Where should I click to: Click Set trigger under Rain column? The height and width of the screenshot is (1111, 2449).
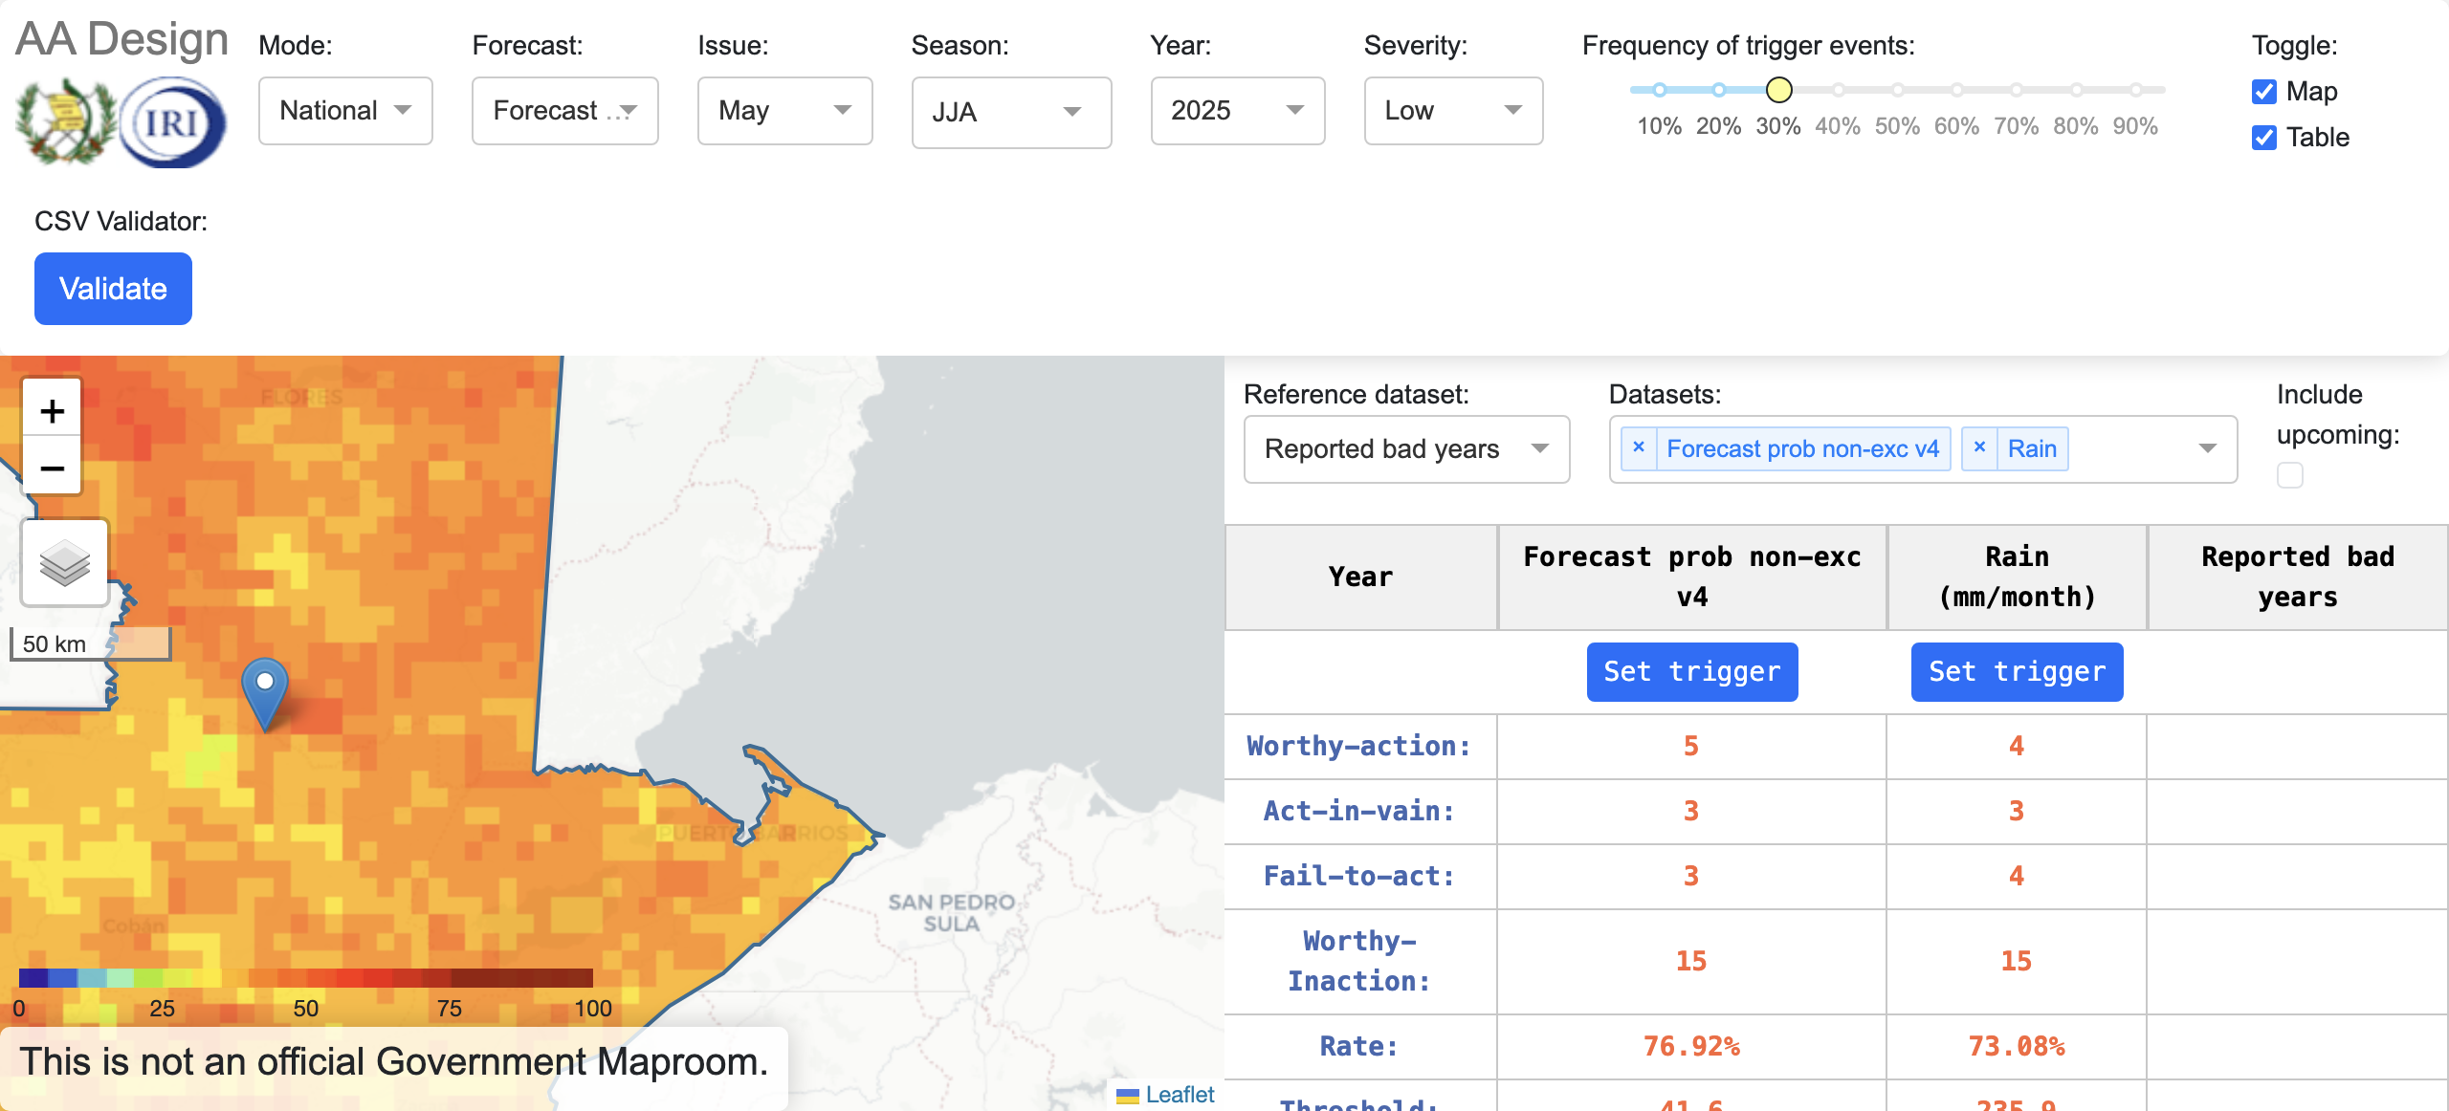click(x=2017, y=672)
